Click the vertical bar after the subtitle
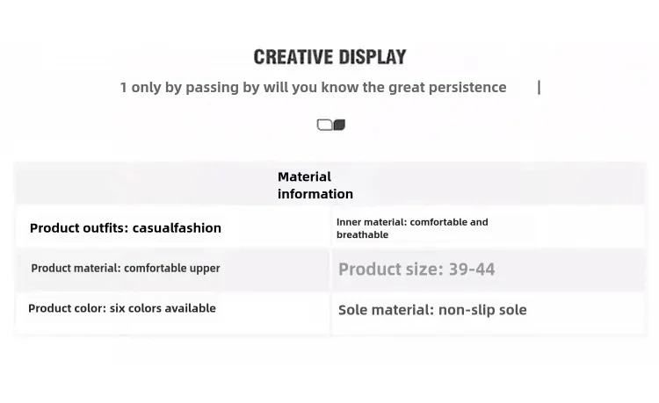This screenshot has width=659, height=403. (539, 87)
